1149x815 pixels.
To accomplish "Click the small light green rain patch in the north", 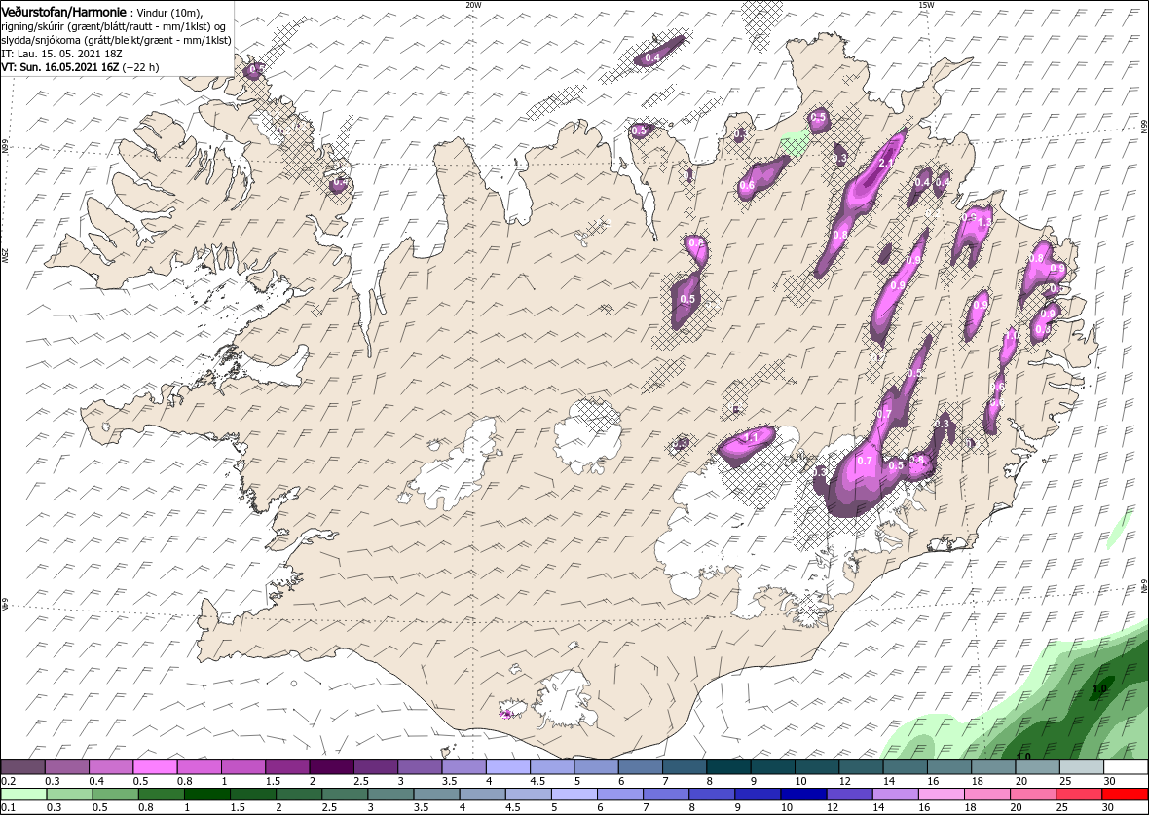I will pyautogui.click(x=795, y=142).
